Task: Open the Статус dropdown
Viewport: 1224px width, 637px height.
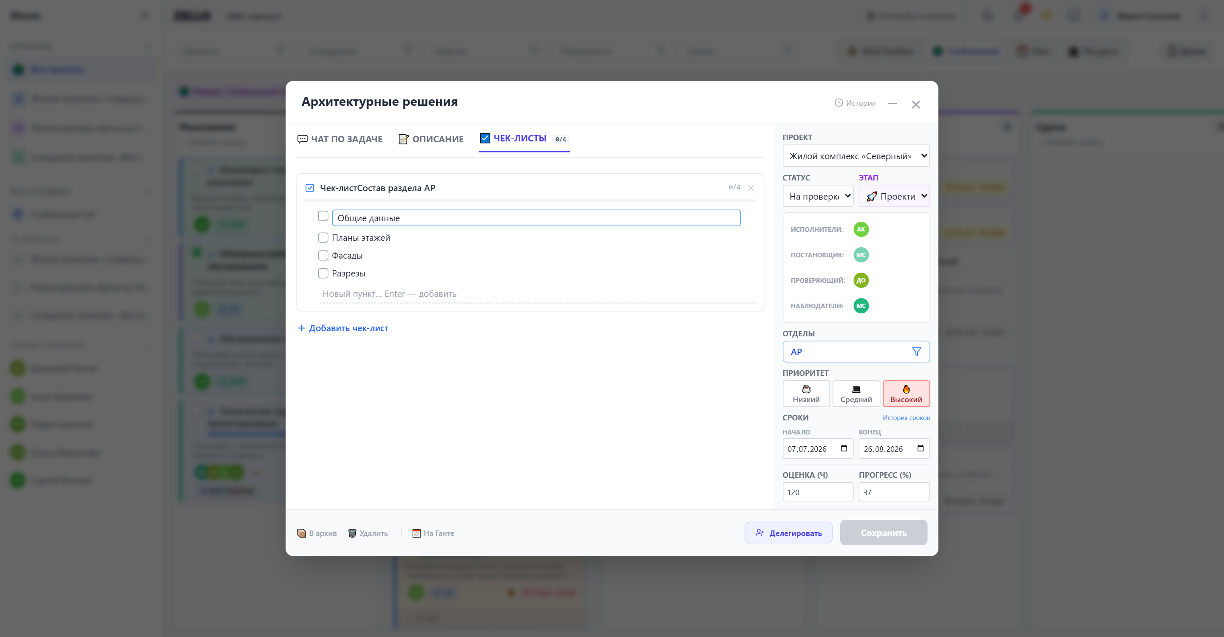Action: click(818, 196)
